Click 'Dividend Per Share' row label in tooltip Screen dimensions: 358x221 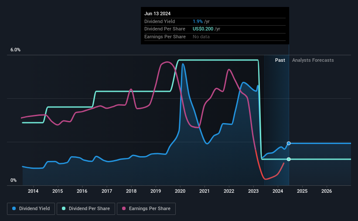pyautogui.click(x=165, y=29)
